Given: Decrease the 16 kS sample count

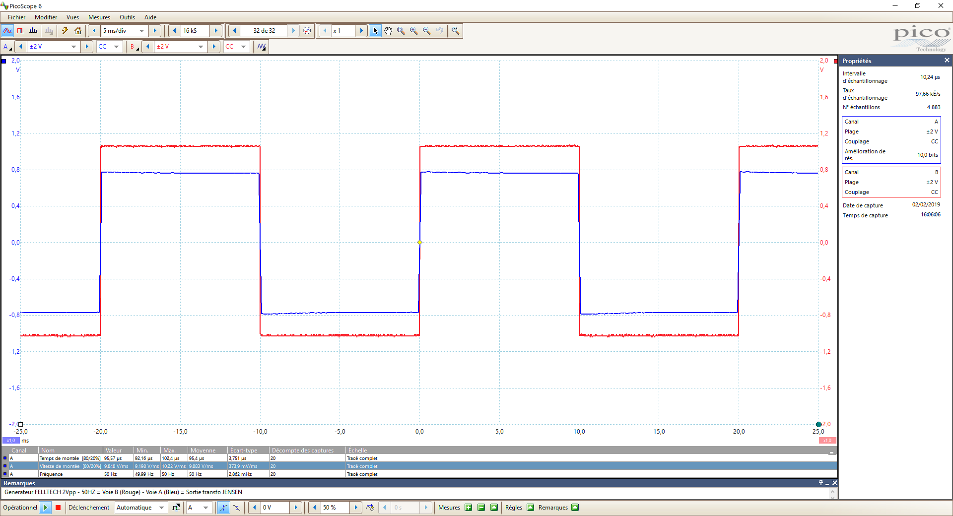Looking at the screenshot, I should pos(175,31).
